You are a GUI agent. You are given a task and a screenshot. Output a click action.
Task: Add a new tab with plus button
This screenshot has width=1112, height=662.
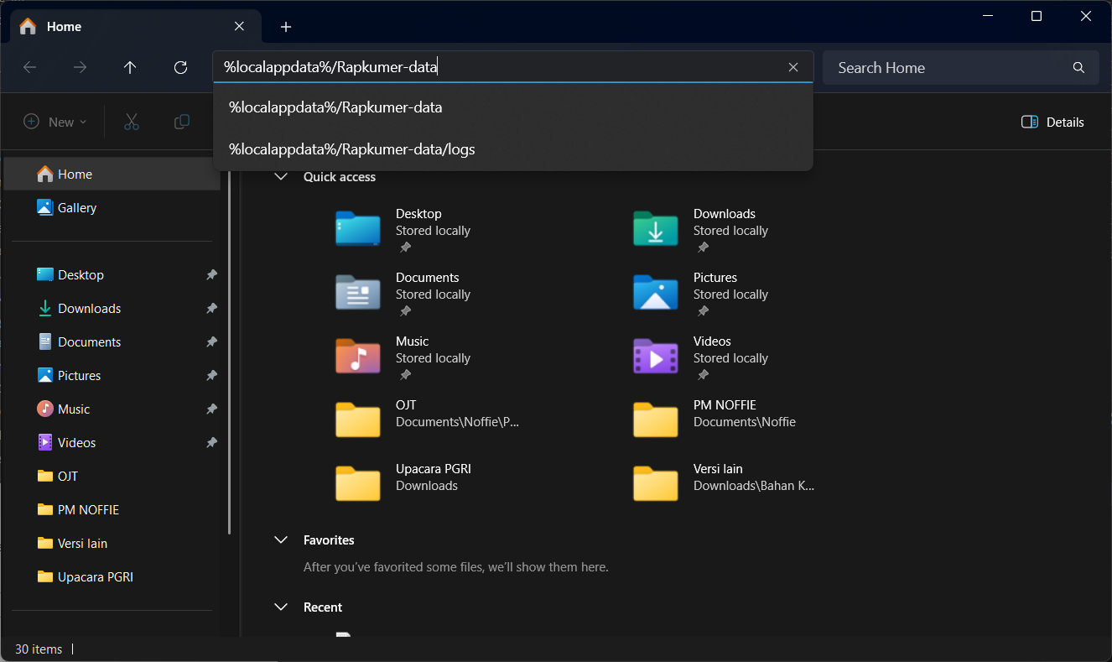point(286,27)
